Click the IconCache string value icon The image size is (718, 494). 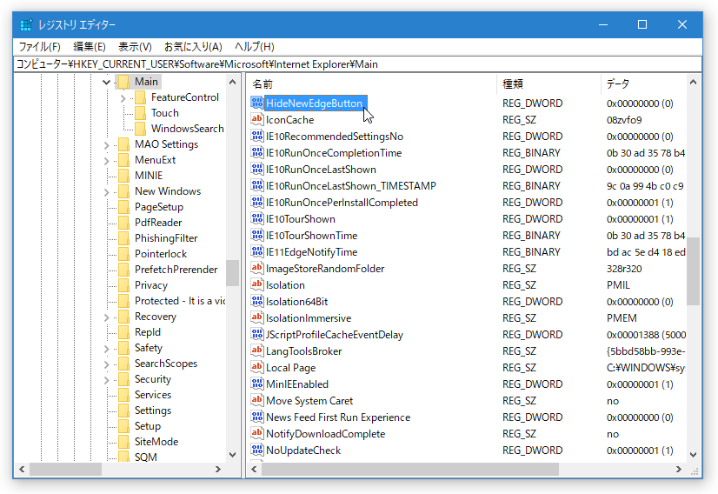[x=257, y=119]
